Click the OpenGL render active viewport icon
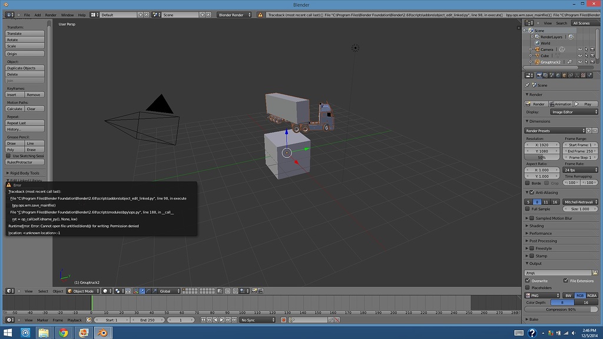The width and height of the screenshot is (603, 339). coord(254,291)
